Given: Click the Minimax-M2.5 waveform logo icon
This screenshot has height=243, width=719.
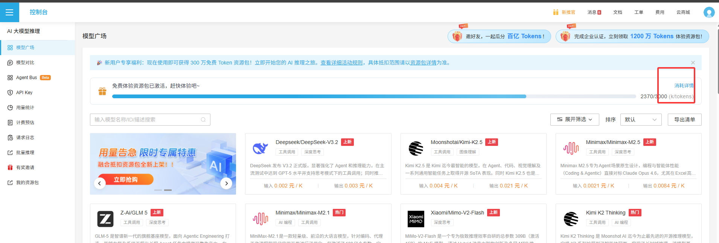Looking at the screenshot, I should [571, 148].
